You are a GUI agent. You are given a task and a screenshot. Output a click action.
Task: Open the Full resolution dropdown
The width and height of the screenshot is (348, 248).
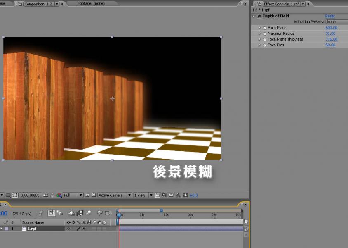(x=73, y=195)
